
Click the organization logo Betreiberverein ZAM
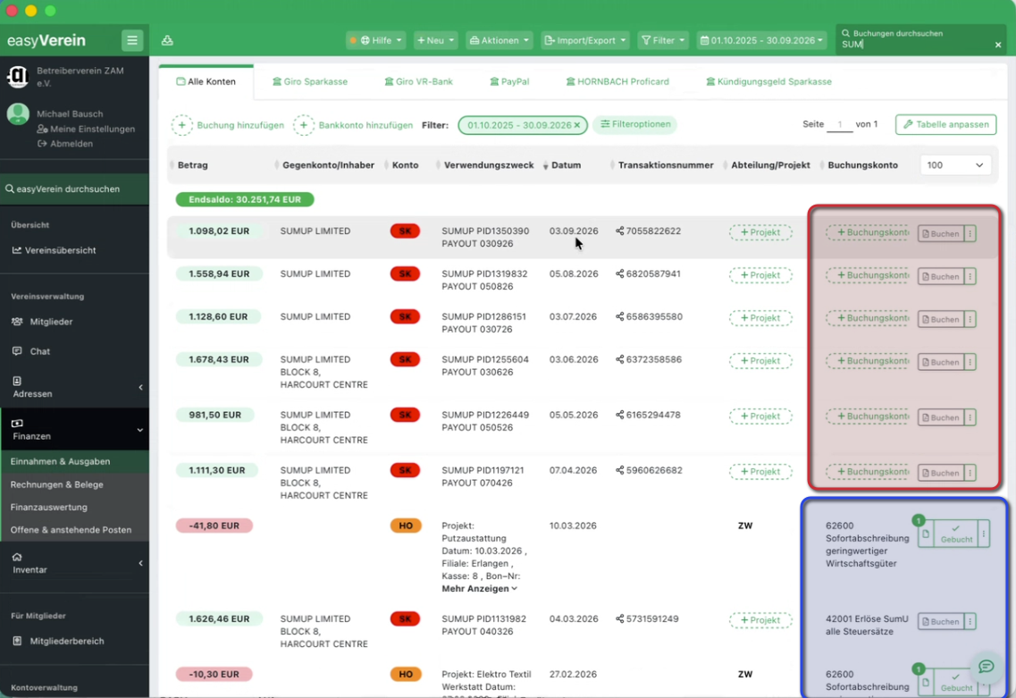pyautogui.click(x=18, y=77)
